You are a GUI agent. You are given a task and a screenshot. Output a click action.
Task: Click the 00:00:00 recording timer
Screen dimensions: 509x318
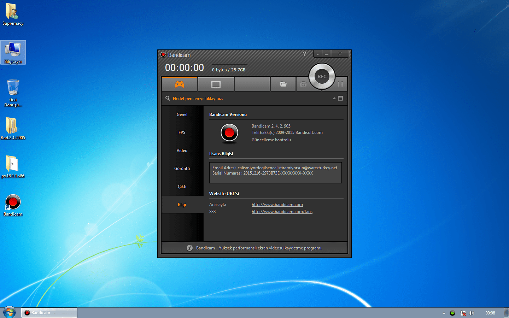185,67
